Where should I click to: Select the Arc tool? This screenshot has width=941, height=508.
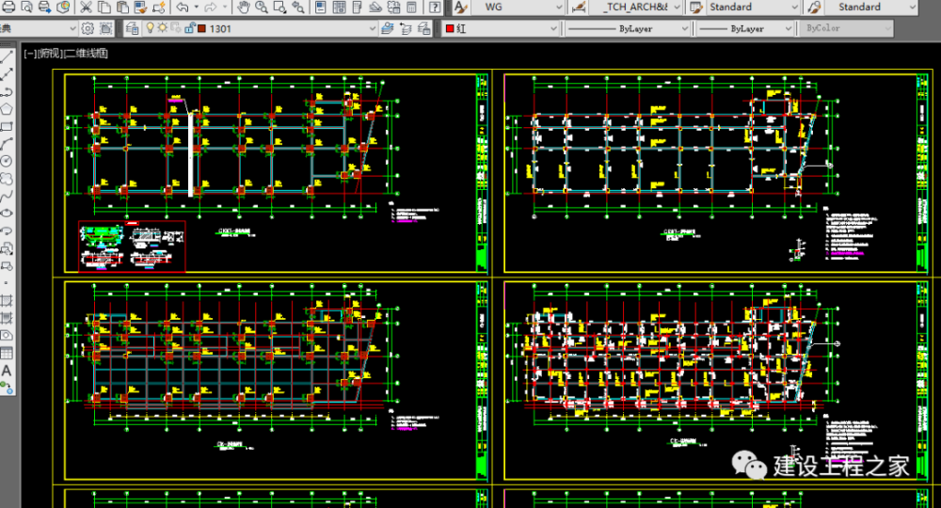coord(7,144)
